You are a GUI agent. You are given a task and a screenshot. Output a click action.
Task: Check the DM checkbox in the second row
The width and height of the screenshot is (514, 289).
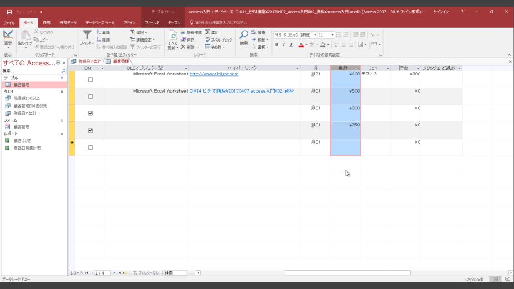90,97
